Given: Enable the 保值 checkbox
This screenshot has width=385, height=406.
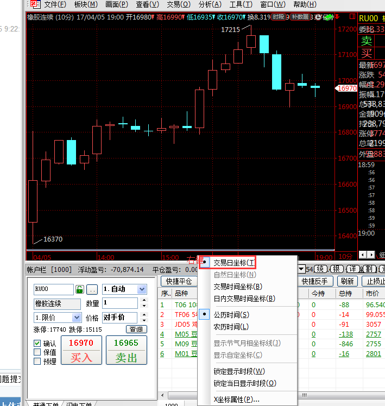Looking at the screenshot, I should click(x=37, y=352).
